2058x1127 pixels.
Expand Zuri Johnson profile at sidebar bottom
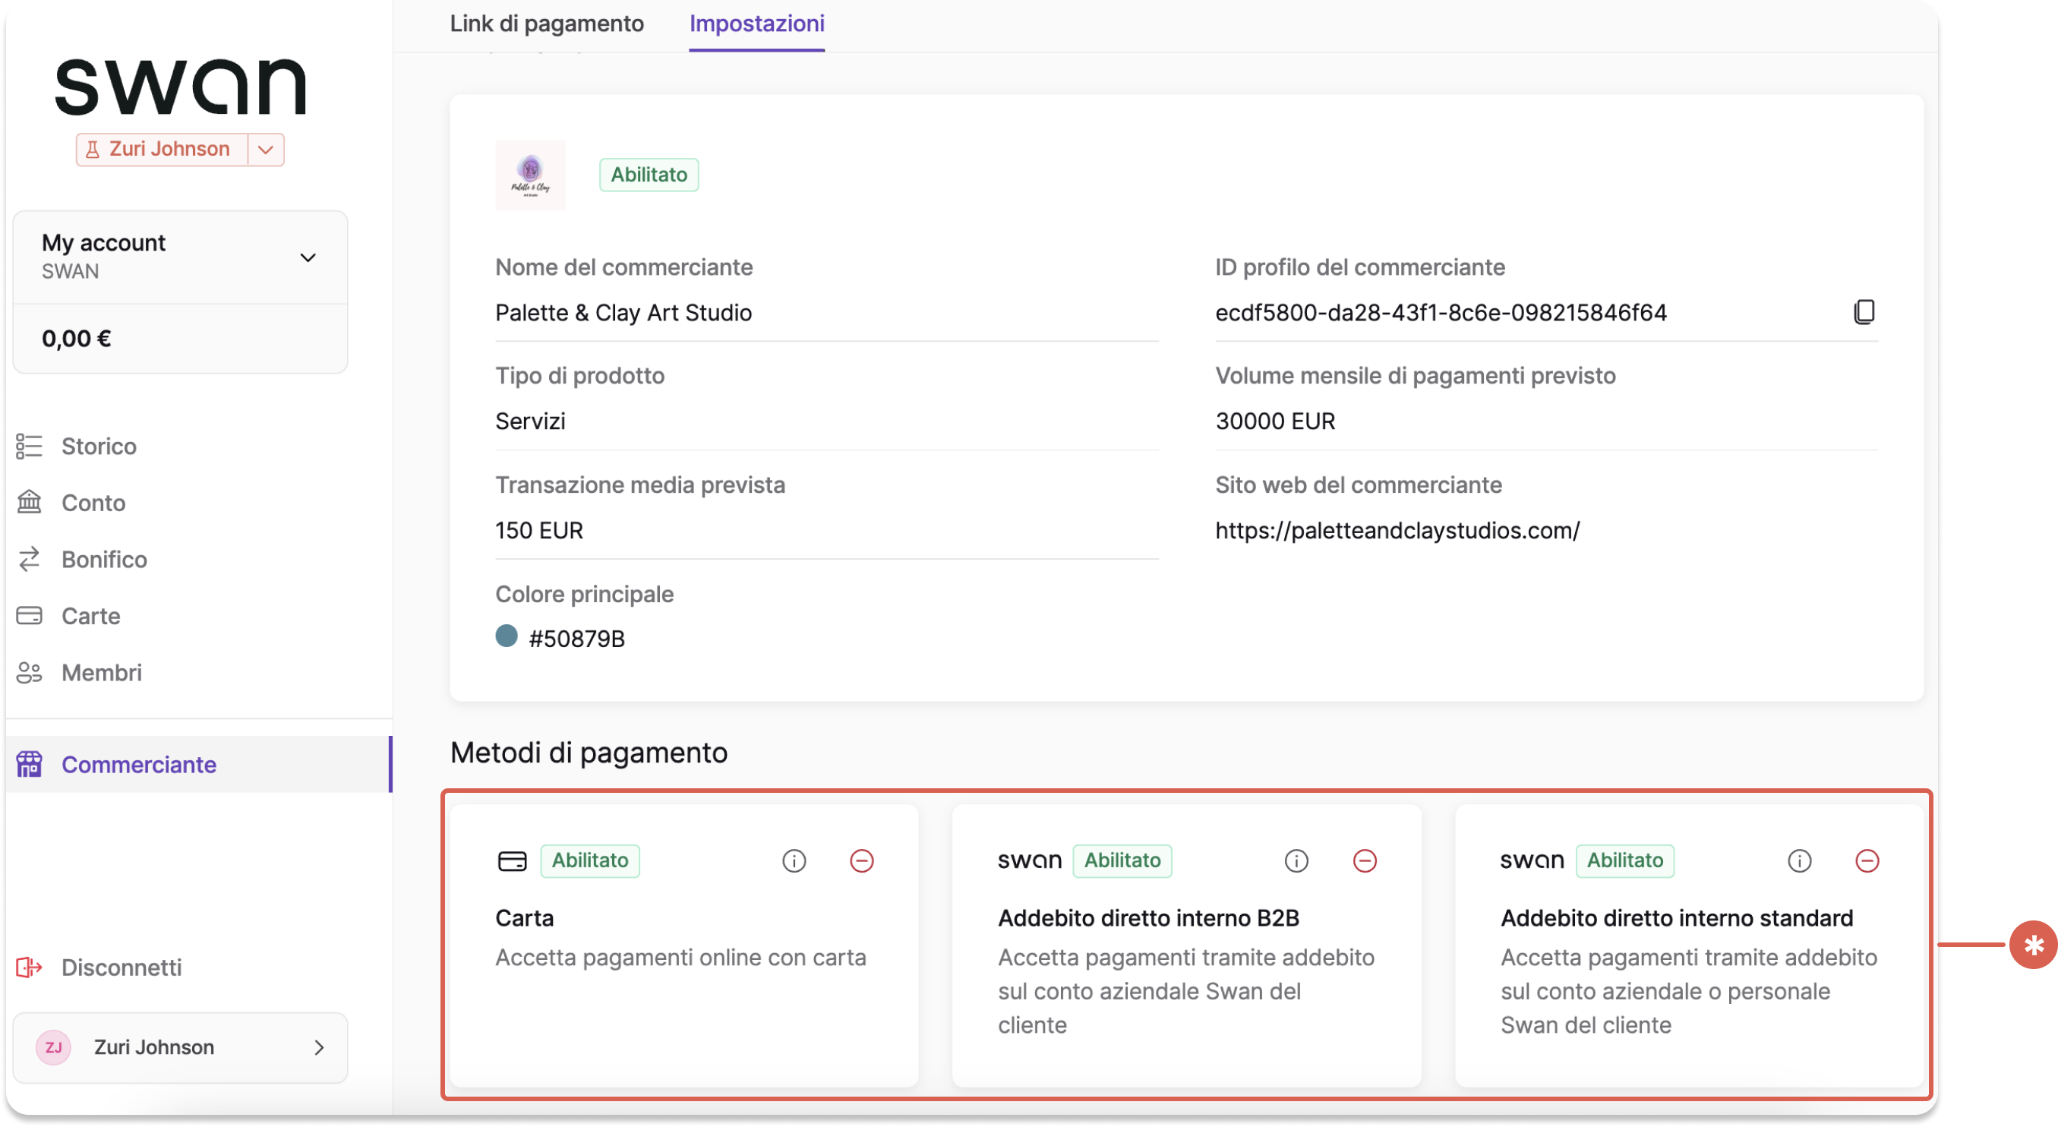click(181, 1047)
